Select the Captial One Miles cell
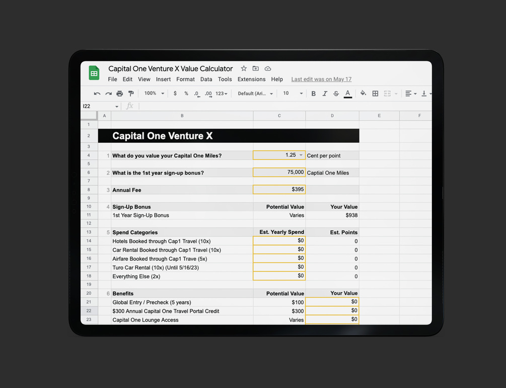Image resolution: width=506 pixels, height=388 pixels. click(332, 173)
